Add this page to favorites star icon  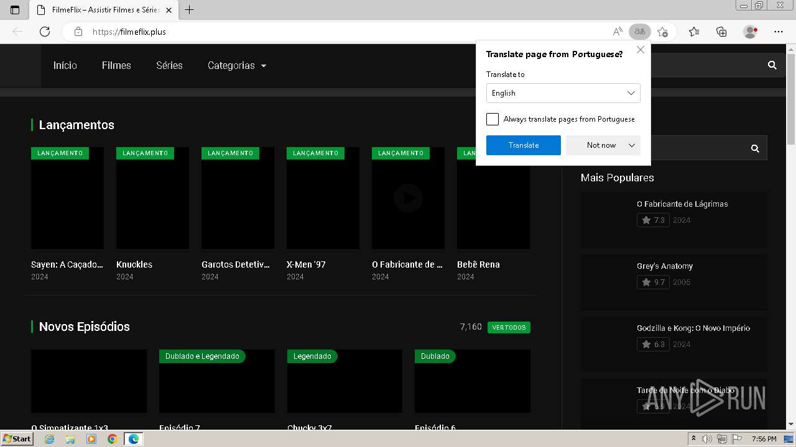(x=663, y=32)
